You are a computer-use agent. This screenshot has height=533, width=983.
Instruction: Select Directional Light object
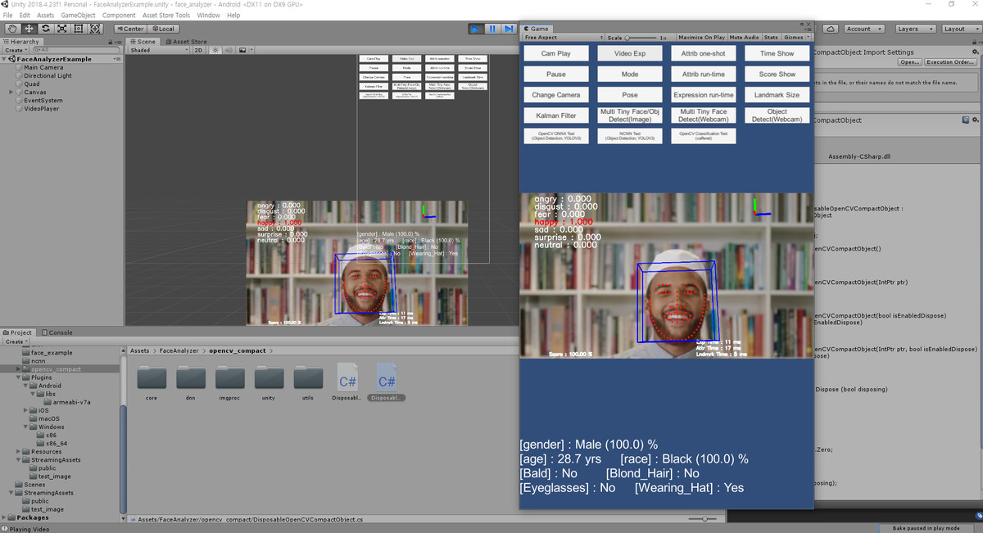click(x=48, y=75)
